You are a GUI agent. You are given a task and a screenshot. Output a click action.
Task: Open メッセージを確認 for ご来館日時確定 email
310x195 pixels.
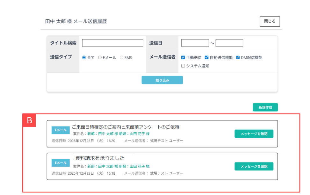pyautogui.click(x=254, y=134)
